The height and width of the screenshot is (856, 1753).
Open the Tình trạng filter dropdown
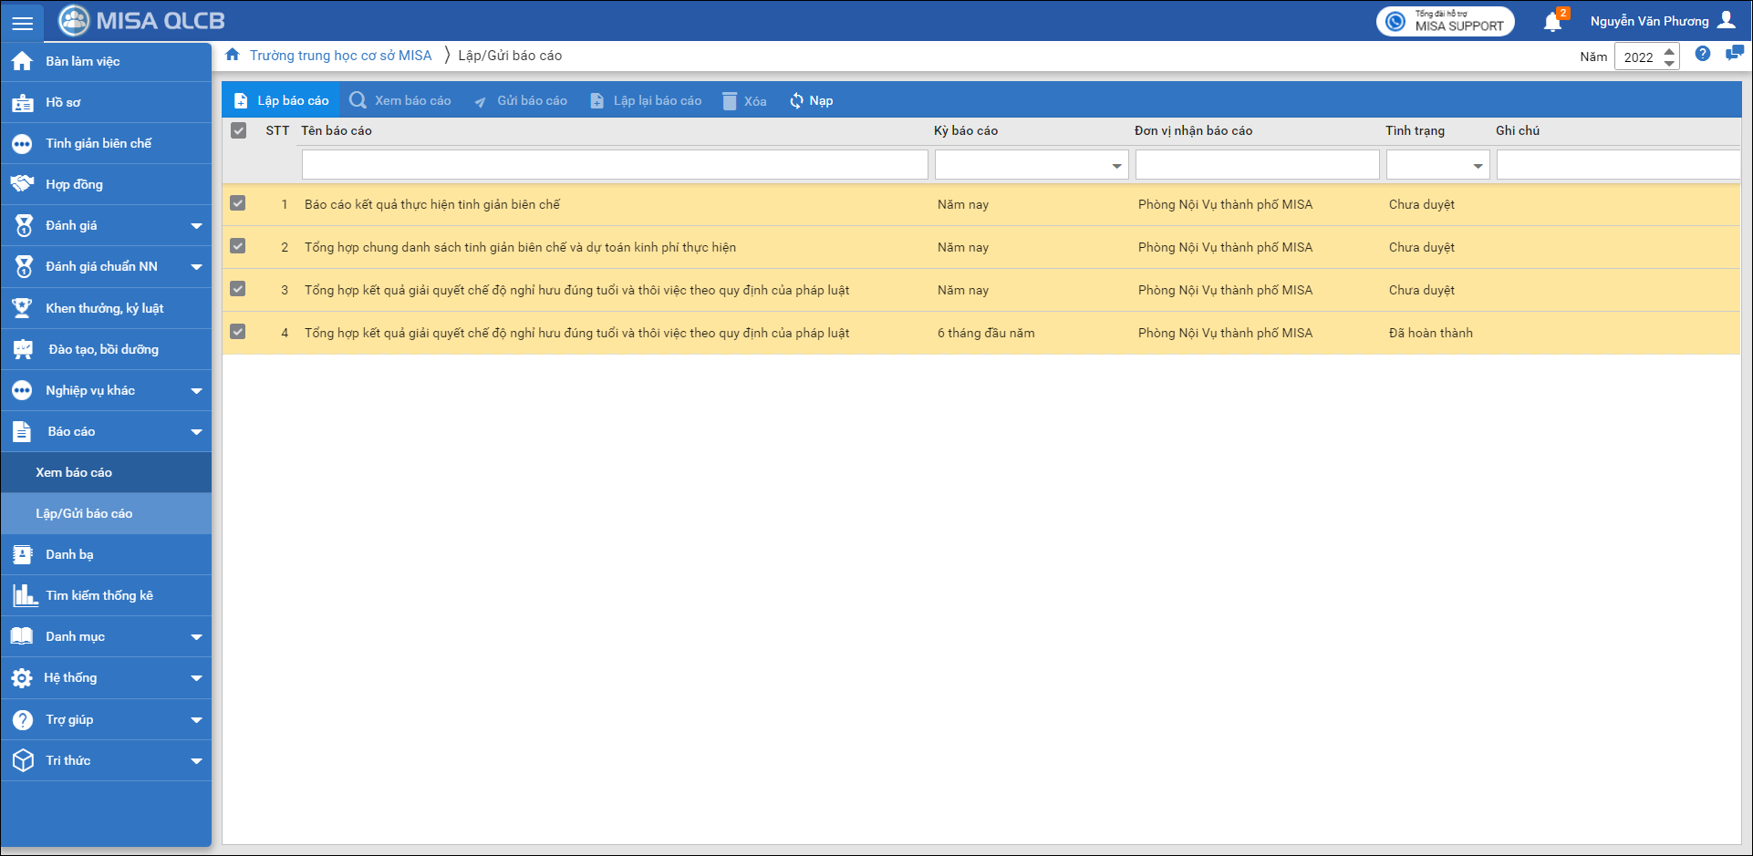point(1478,166)
